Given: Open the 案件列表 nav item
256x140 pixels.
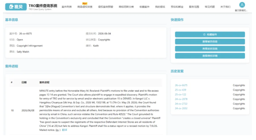Looking at the screenshot, I should [x=67, y=7].
